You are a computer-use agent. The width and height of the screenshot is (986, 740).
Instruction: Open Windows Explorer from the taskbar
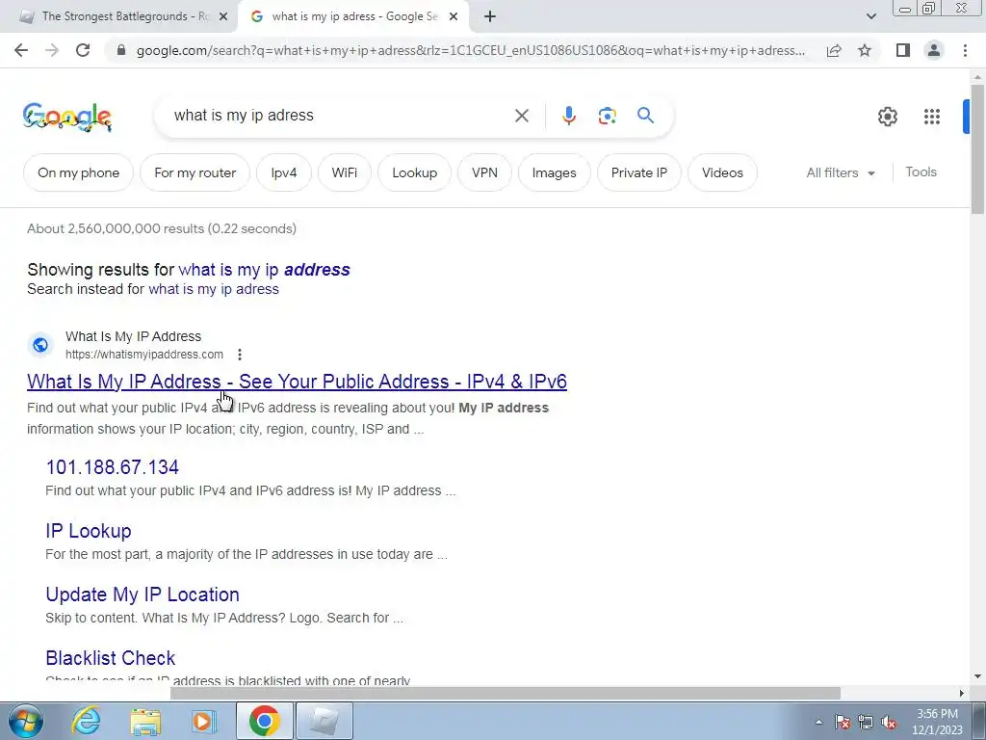pyautogui.click(x=145, y=721)
